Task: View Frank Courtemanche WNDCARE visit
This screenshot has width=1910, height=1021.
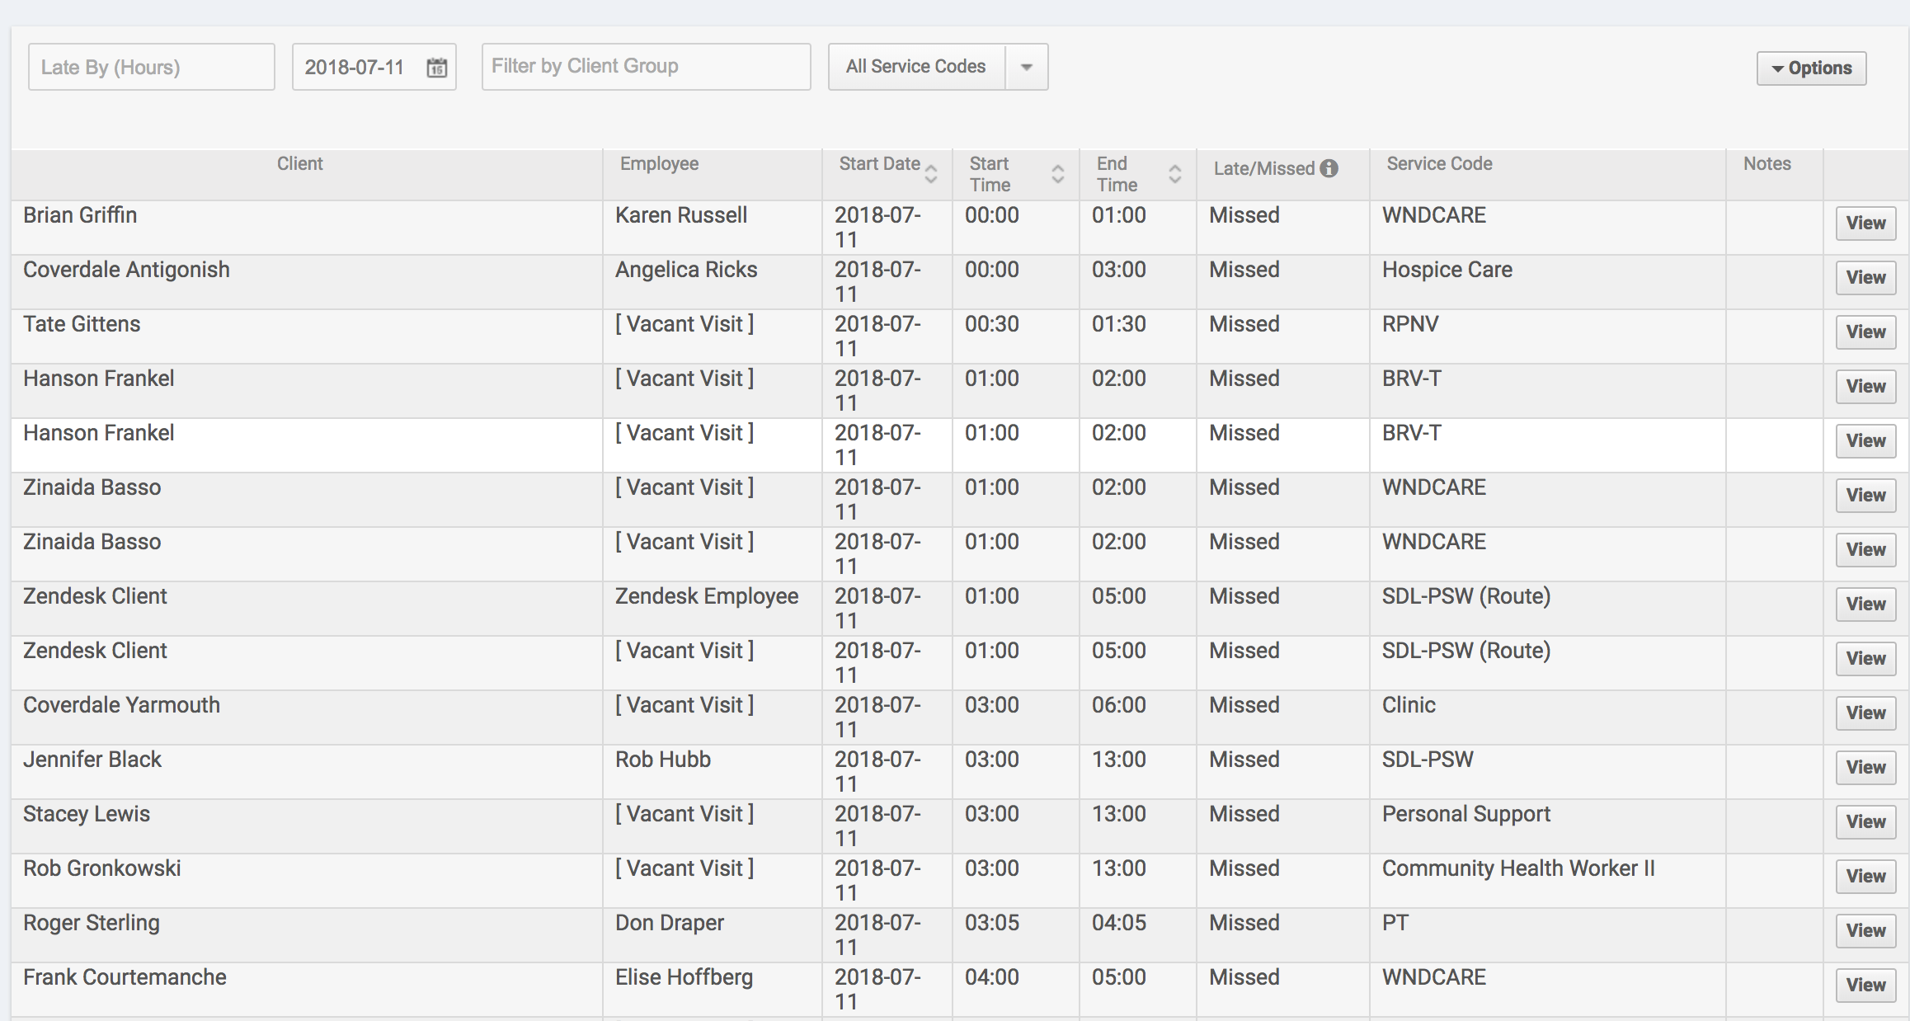Action: tap(1865, 986)
